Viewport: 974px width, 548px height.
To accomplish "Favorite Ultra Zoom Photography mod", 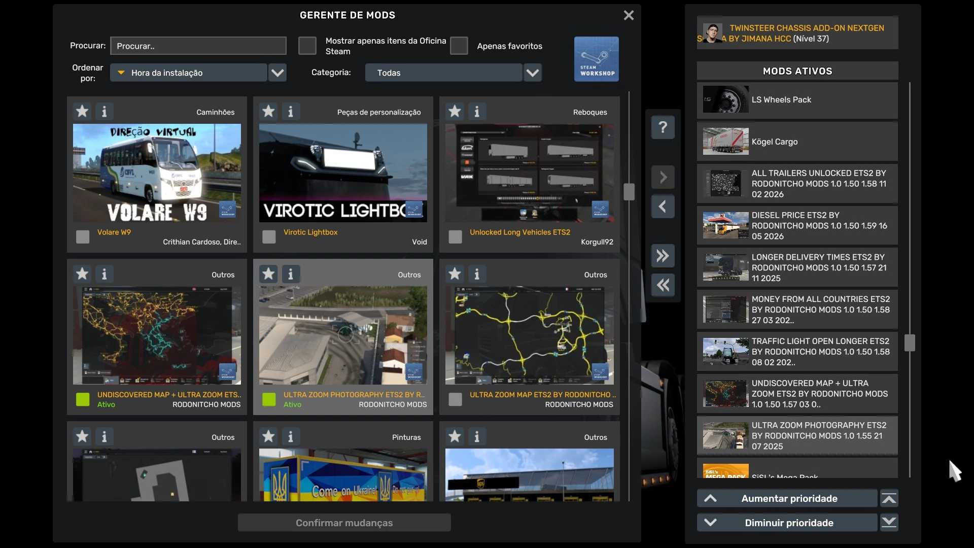I will pyautogui.click(x=268, y=274).
